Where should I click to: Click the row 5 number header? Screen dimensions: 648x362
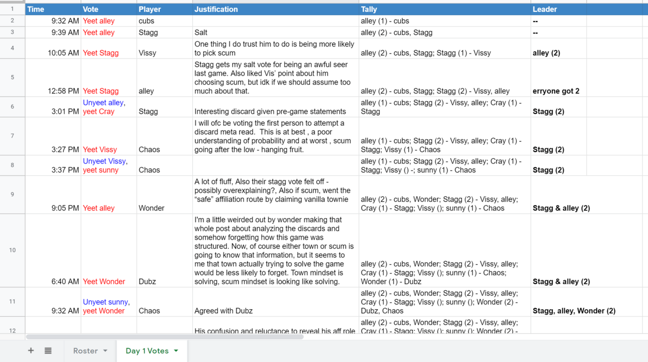coord(12,77)
